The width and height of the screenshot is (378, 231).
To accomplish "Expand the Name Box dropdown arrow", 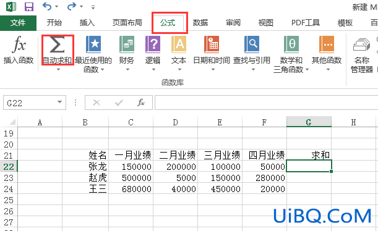I will pyautogui.click(x=60, y=103).
